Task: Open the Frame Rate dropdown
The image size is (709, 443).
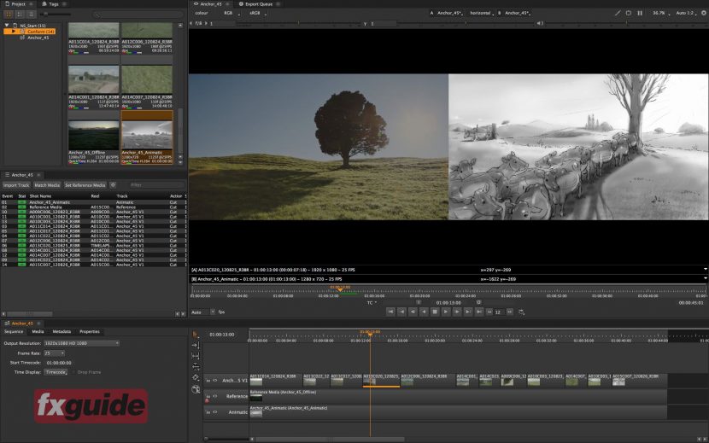Action: 55,353
